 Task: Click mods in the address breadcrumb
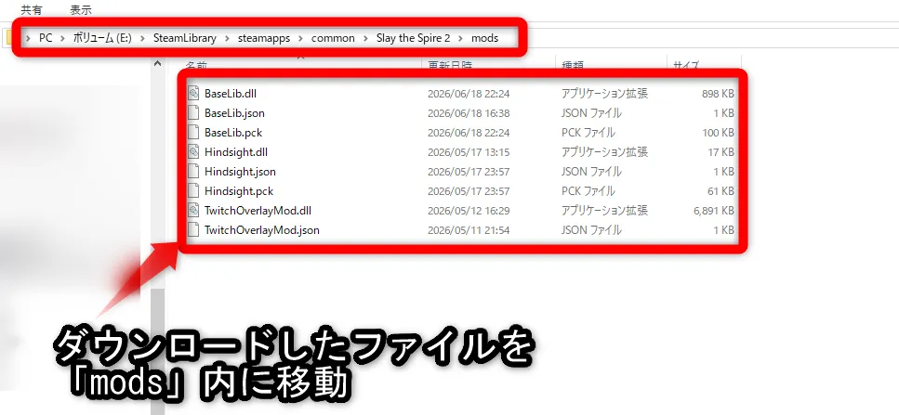coord(485,38)
